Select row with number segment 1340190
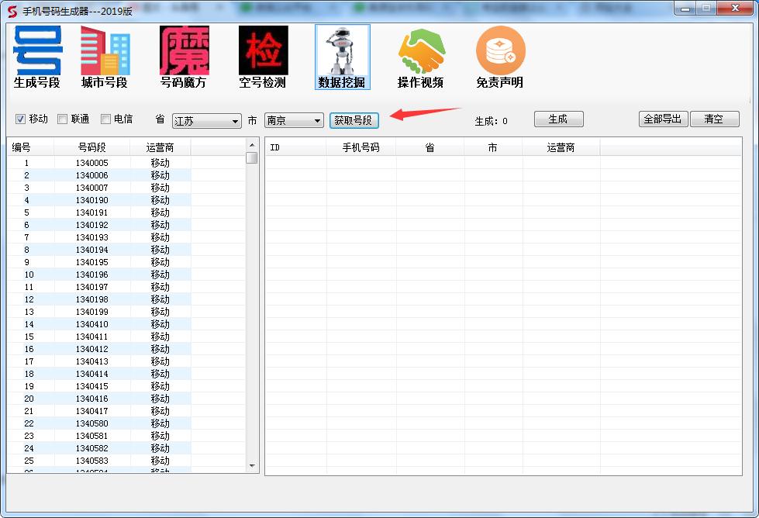The image size is (759, 518). [x=92, y=200]
